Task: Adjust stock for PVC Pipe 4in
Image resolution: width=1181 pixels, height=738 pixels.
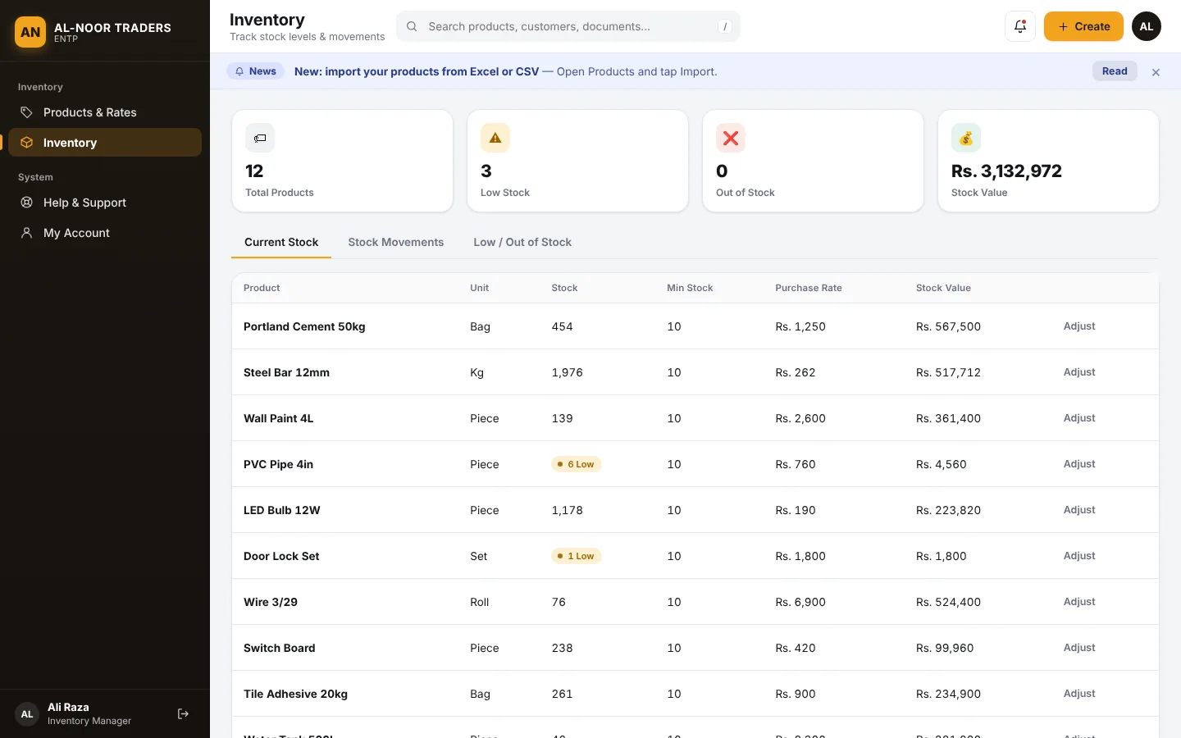Action: [1079, 464]
